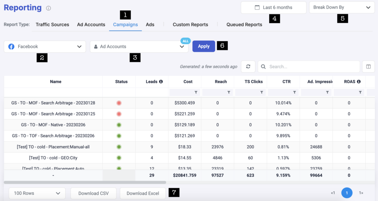Click into the Search input field

[312, 67]
